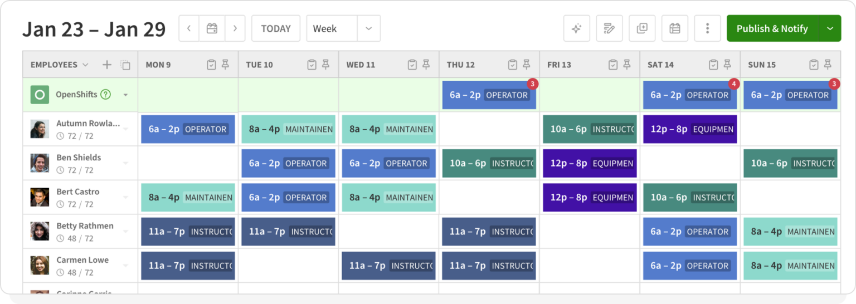The image size is (856, 304).
Task: Toggle the pin icon on SAT 14
Action: click(x=727, y=65)
